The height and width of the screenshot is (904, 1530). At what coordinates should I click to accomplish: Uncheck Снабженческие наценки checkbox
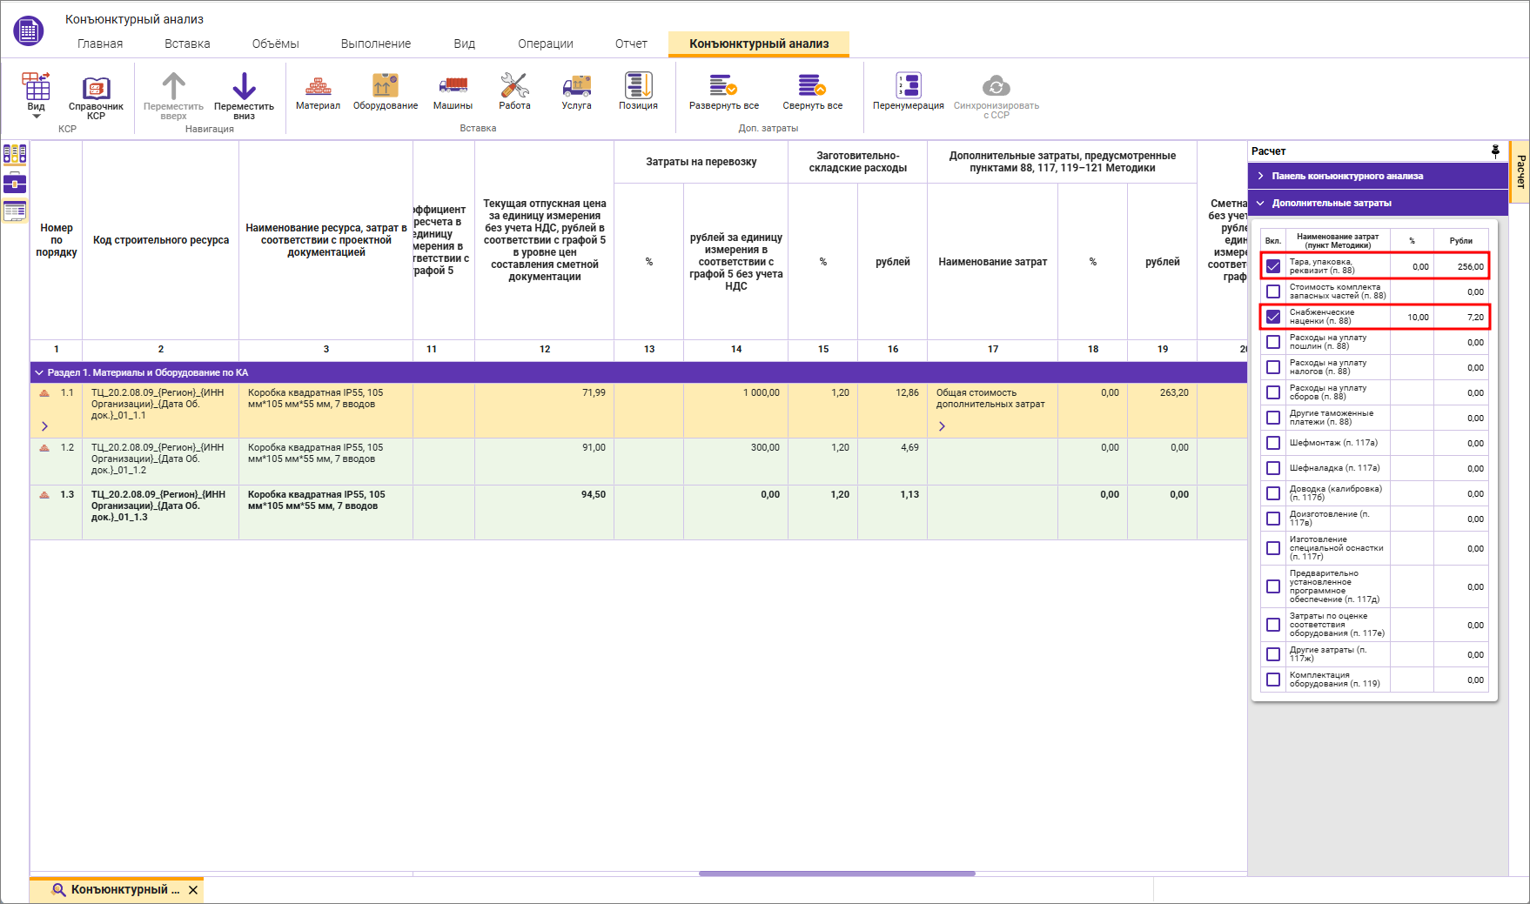tap(1273, 317)
